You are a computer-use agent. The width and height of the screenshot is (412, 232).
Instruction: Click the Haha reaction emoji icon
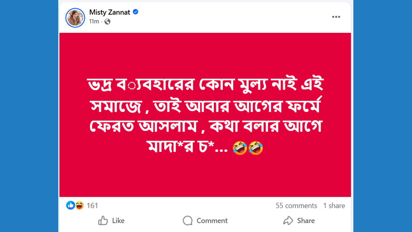click(x=79, y=205)
